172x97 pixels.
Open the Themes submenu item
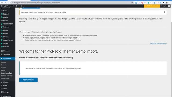coord(3,62)
